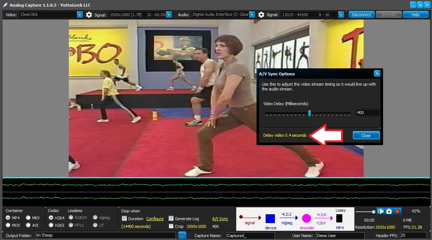Click the 0 MB file size readout
This screenshot has width=432, height=240.
[x=407, y=220]
